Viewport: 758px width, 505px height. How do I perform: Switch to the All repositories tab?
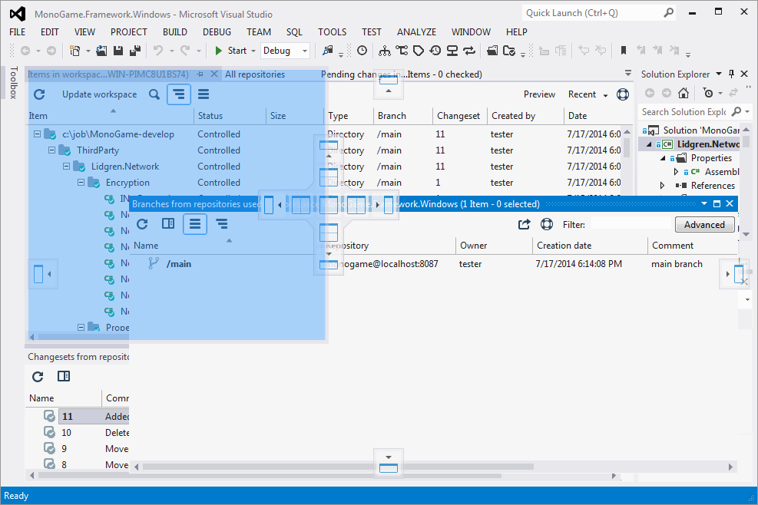(x=255, y=74)
